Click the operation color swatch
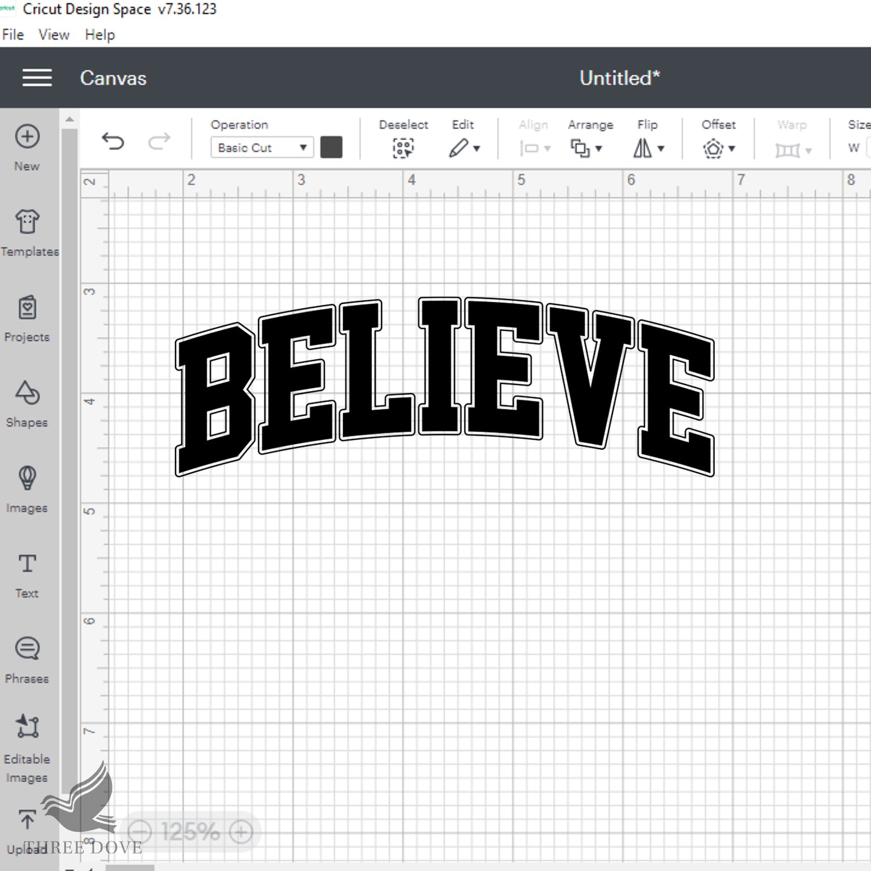This screenshot has height=871, width=871. [x=332, y=147]
